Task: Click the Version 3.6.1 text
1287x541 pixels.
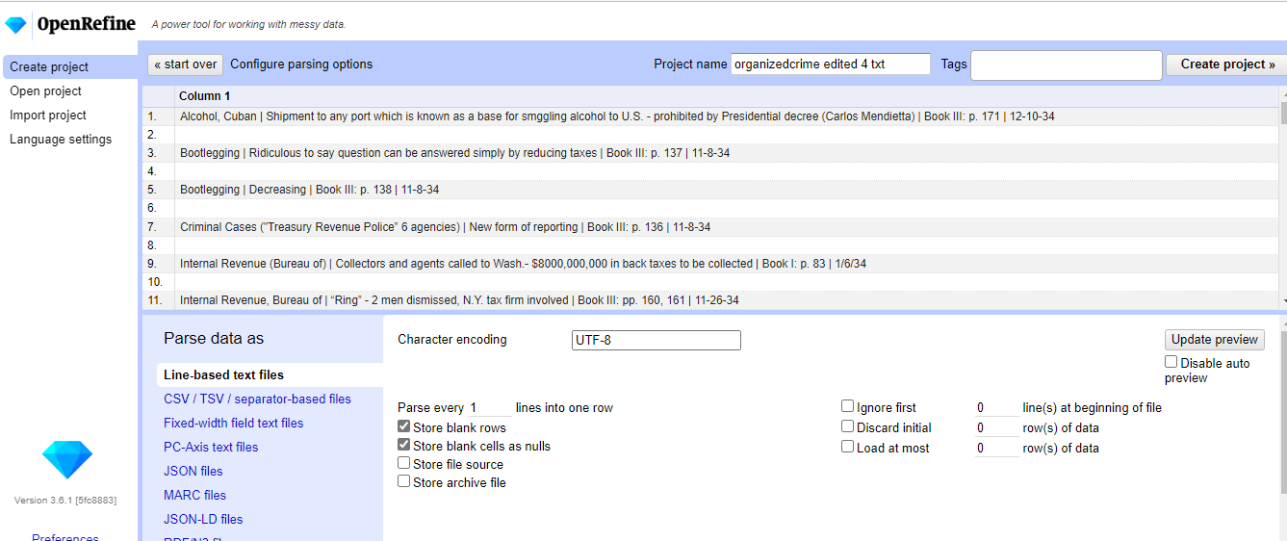Action: pos(64,501)
